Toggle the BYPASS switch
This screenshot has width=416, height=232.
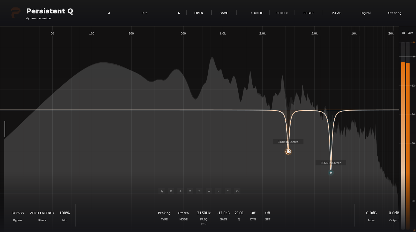[18, 213]
